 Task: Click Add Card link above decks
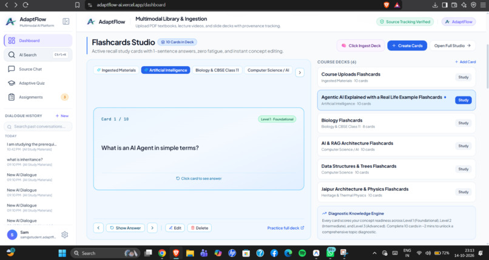(x=465, y=62)
